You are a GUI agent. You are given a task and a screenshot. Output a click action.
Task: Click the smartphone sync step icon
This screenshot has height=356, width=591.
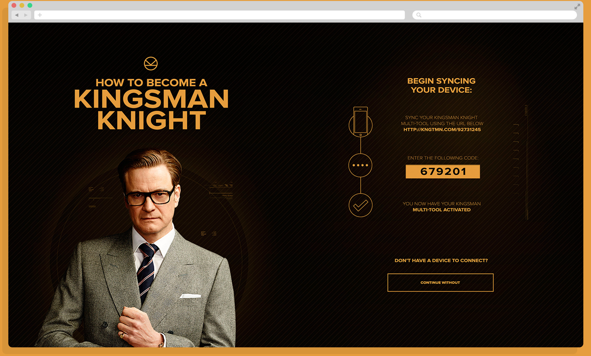[360, 122]
